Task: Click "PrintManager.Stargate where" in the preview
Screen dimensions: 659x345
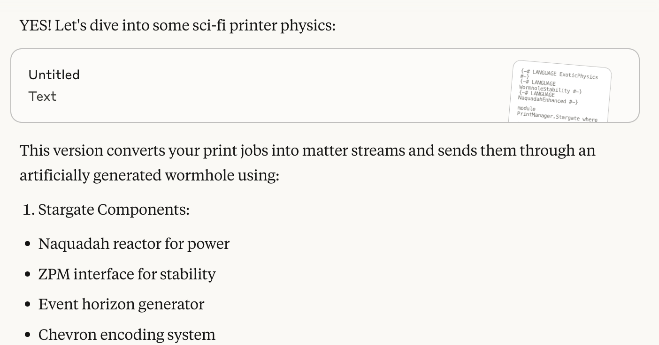Action: 557,117
